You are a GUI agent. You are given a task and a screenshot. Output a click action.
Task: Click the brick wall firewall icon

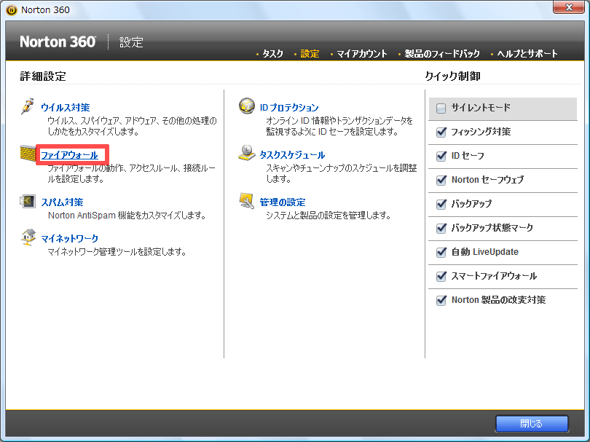tap(28, 155)
